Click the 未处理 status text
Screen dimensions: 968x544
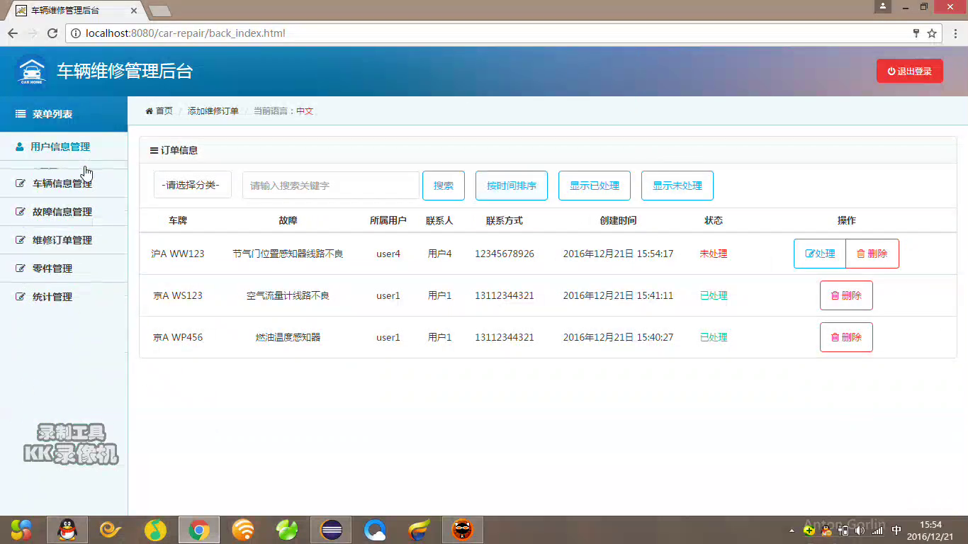coord(714,254)
